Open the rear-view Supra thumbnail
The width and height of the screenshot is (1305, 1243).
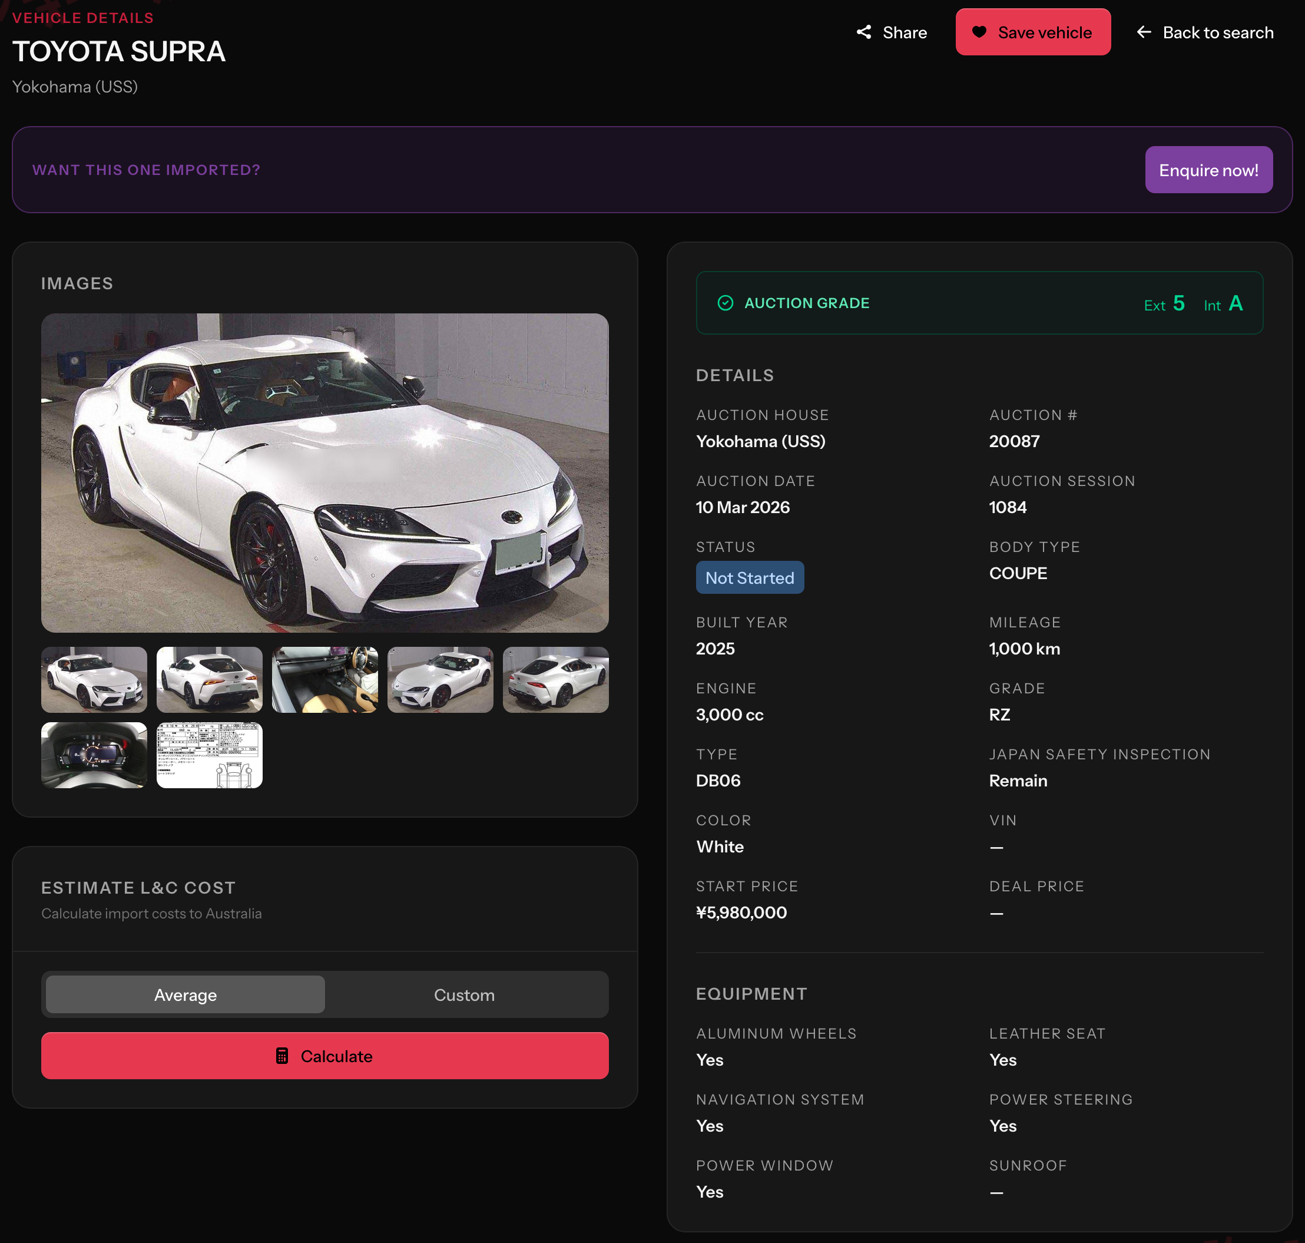point(209,679)
